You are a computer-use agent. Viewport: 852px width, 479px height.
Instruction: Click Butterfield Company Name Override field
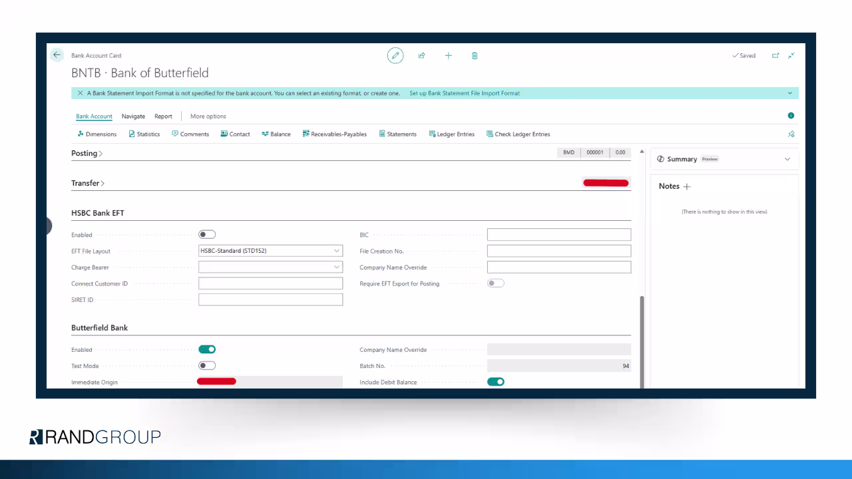(x=559, y=349)
